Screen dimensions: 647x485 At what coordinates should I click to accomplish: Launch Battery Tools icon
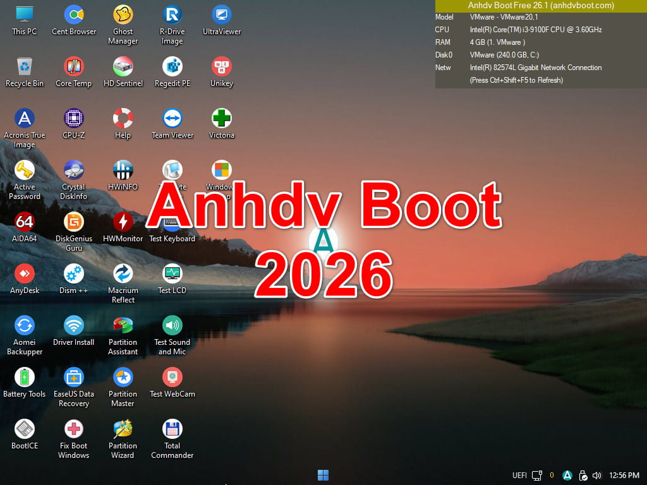(25, 382)
